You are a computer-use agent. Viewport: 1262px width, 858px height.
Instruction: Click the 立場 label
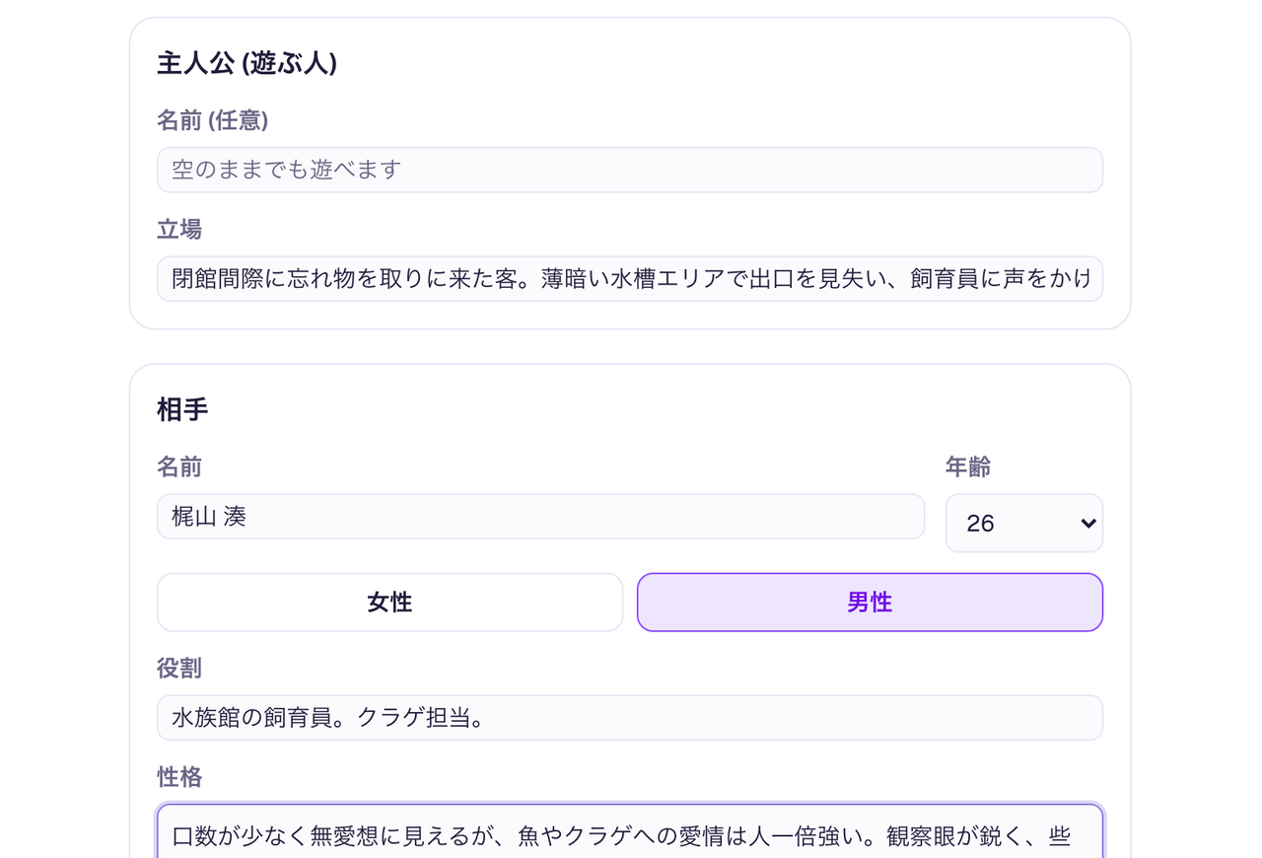179,230
